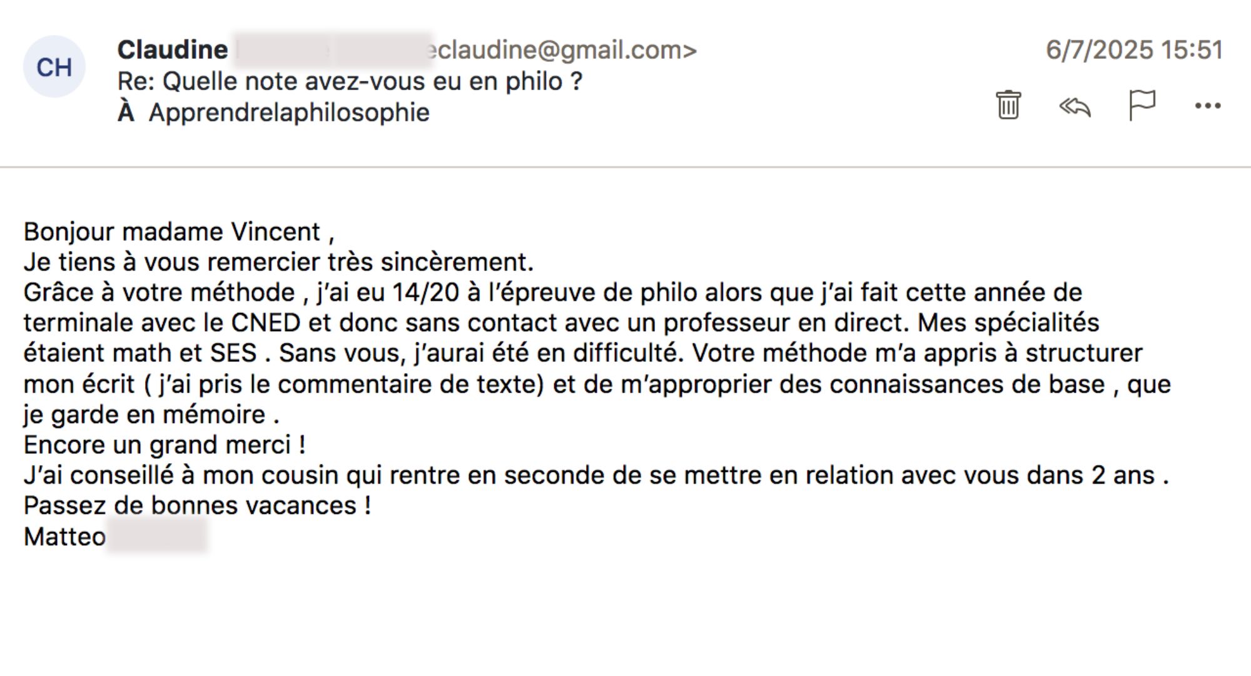
Task: Click the reply-all arrows icon
Action: [1075, 106]
